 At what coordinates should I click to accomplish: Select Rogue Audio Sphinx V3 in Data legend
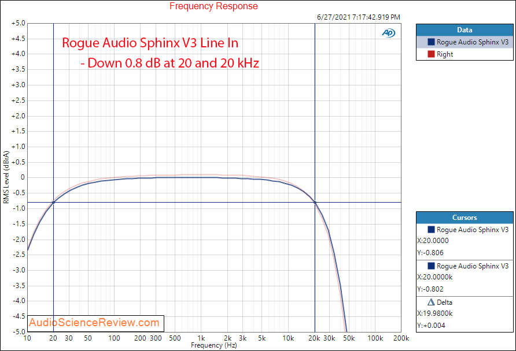(x=465, y=42)
